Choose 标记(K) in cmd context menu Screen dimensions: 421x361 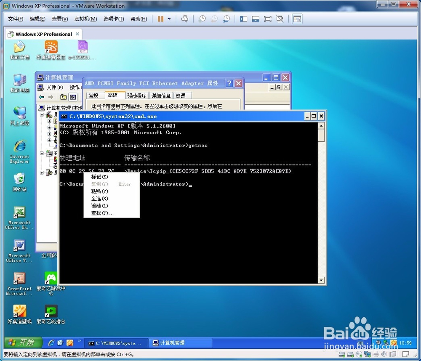[112, 177]
